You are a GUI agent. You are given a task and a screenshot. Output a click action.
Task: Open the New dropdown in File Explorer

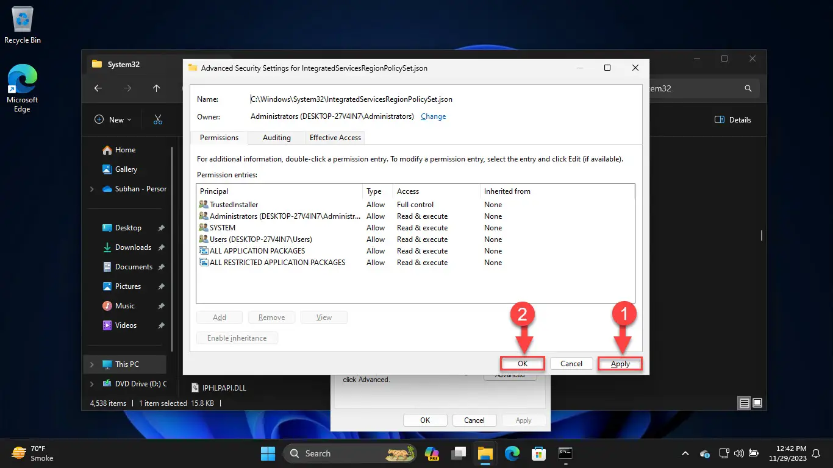coord(113,120)
